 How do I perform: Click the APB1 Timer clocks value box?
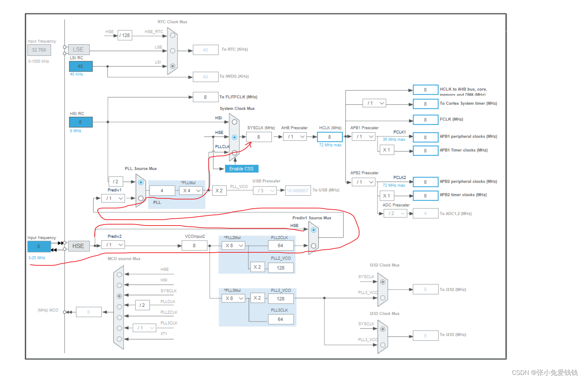pos(426,151)
